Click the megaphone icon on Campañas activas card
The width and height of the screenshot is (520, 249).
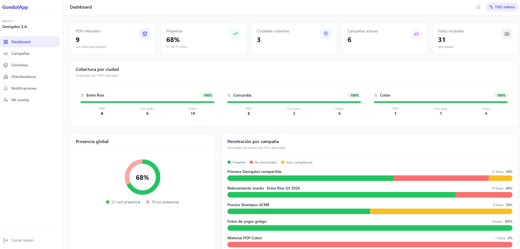[x=416, y=34]
